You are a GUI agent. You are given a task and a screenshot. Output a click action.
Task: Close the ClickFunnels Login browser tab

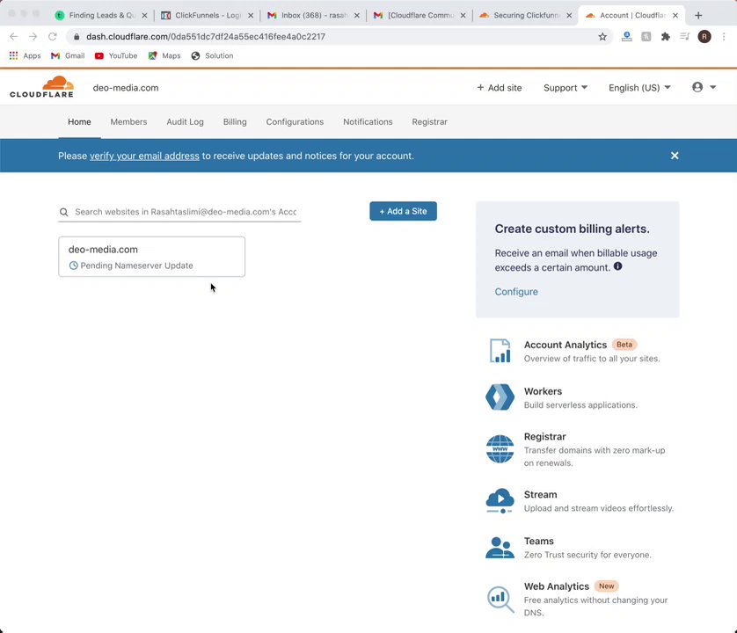click(x=251, y=16)
